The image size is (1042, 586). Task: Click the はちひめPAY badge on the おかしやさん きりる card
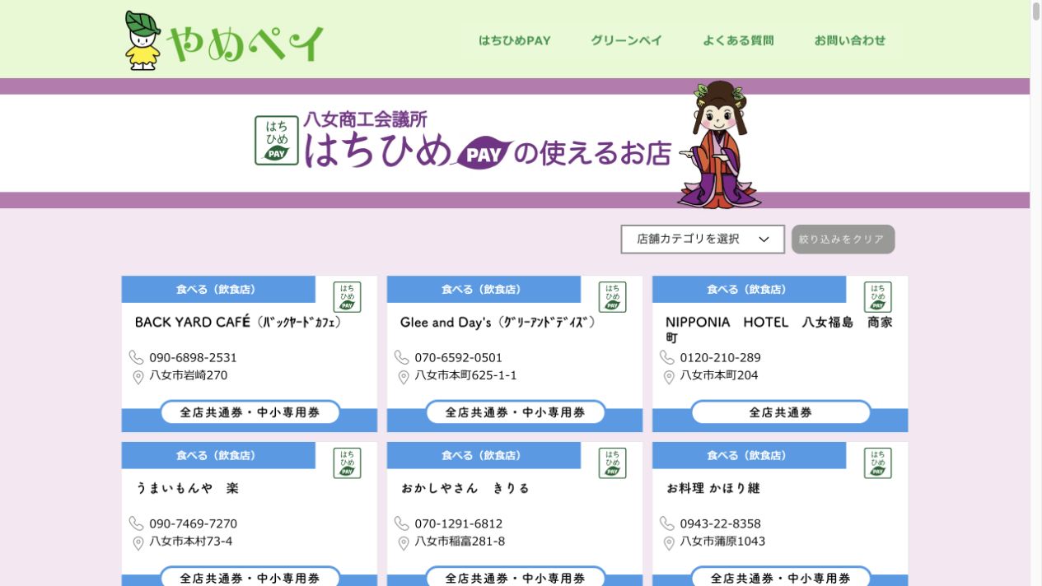(612, 463)
